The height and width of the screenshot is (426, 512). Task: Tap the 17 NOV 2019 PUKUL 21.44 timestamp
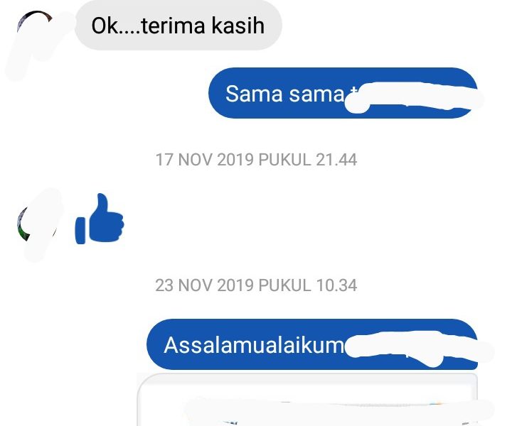coord(256,160)
